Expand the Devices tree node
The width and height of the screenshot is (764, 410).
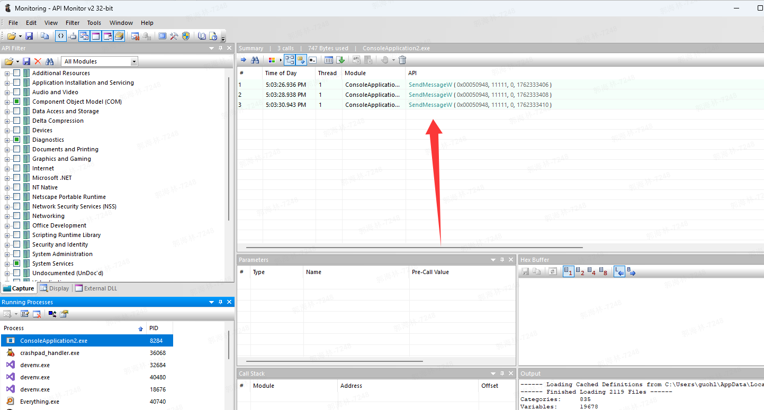coord(7,130)
